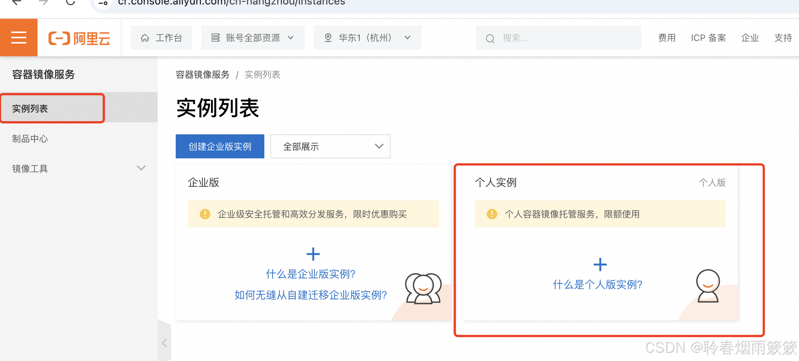The height and width of the screenshot is (361, 799).
Task: Open 什么是企业版实例? link
Action: point(311,274)
